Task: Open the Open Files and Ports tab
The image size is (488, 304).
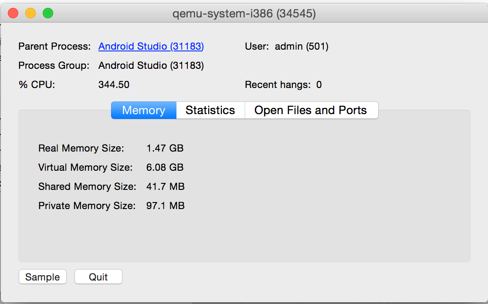Action: pyautogui.click(x=311, y=110)
